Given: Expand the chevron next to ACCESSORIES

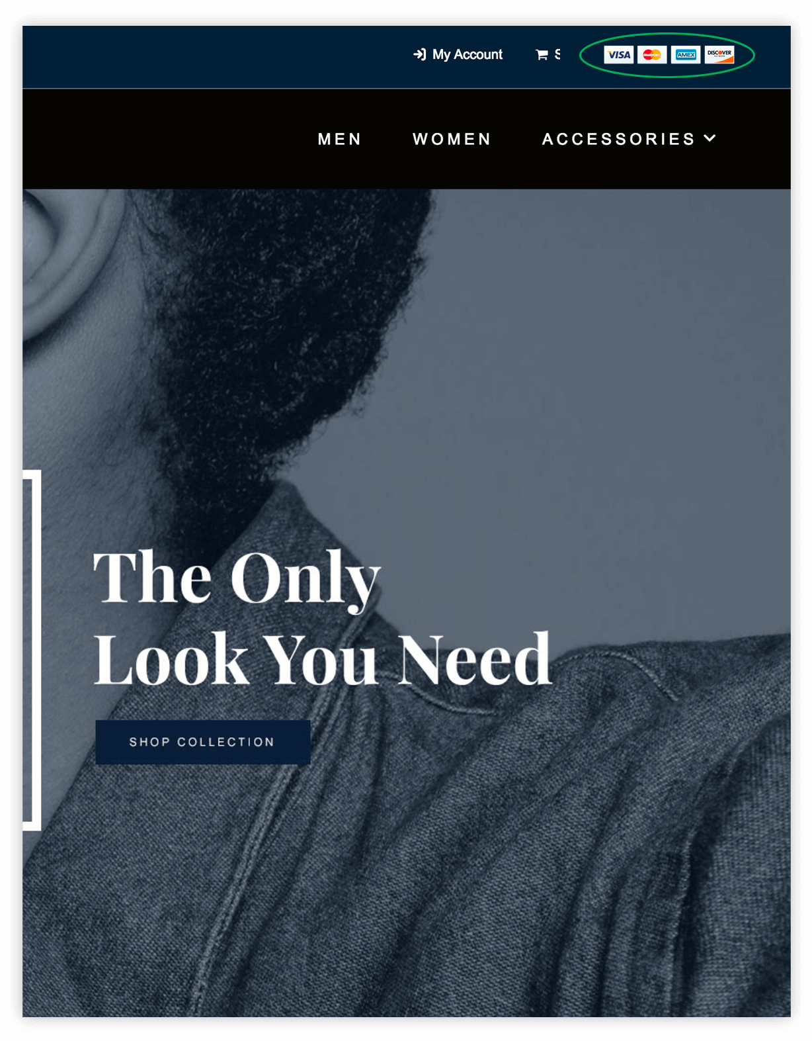Looking at the screenshot, I should (x=710, y=138).
